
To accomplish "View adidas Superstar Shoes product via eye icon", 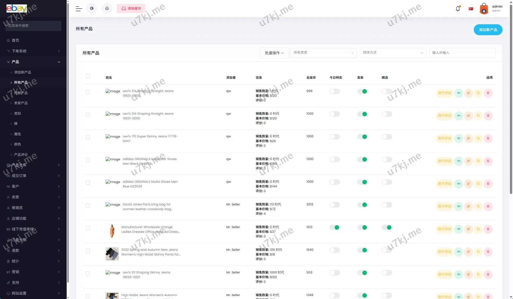I will pyautogui.click(x=459, y=161).
